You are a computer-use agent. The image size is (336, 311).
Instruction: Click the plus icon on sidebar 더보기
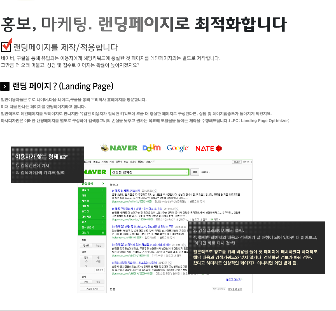103,233
